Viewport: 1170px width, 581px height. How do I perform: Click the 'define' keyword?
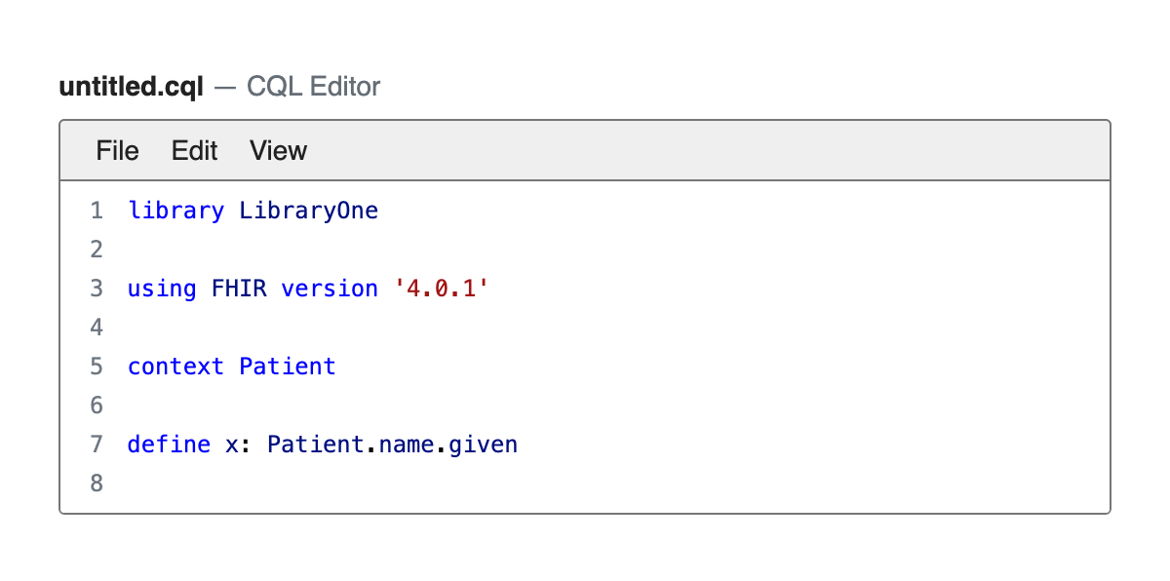click(169, 445)
